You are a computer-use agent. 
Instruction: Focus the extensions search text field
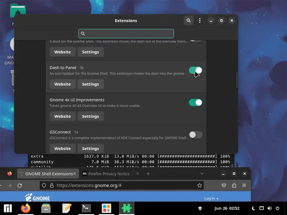(x=126, y=34)
